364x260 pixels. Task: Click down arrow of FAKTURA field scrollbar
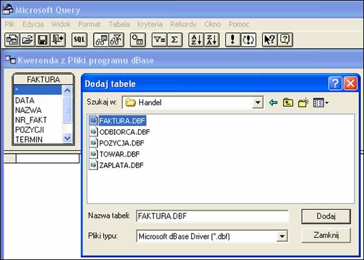67,138
